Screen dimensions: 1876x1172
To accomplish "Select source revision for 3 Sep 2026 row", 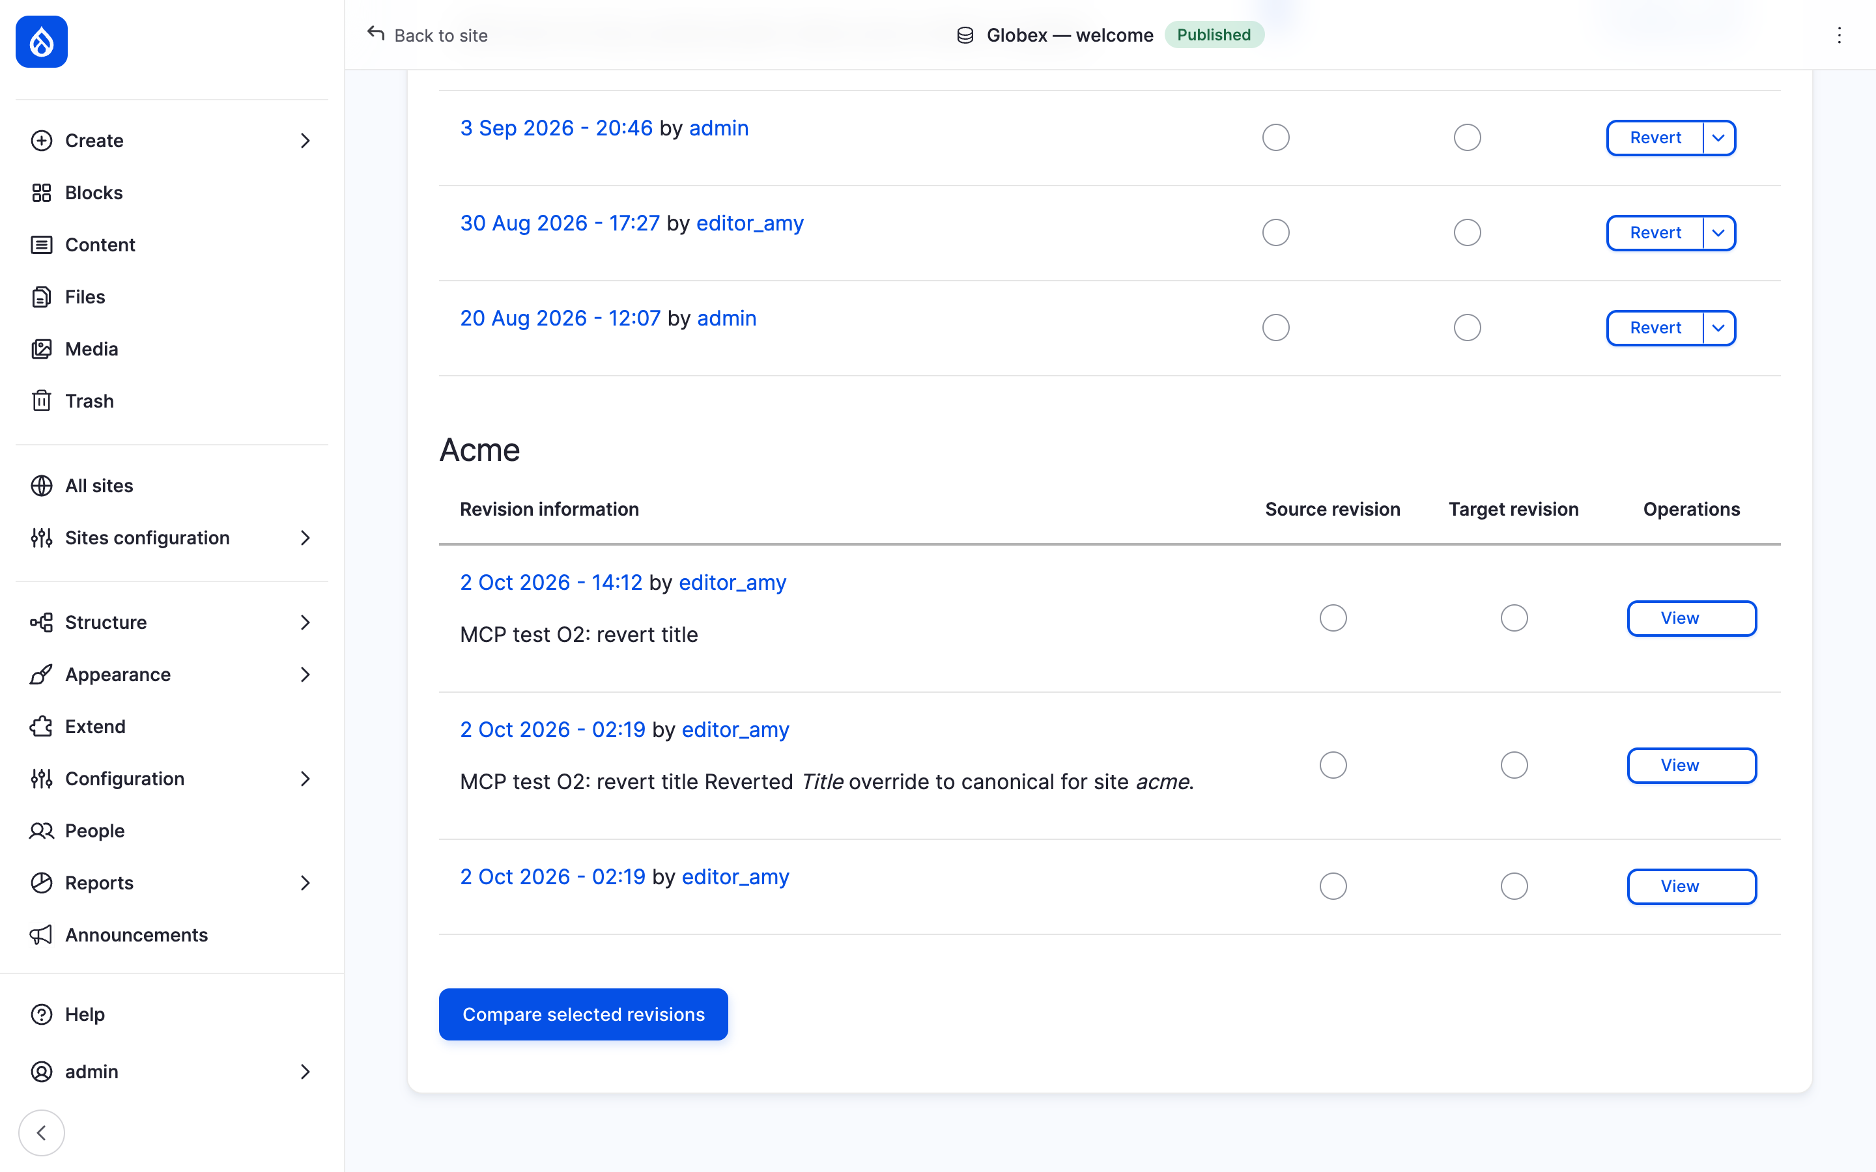I will point(1275,137).
